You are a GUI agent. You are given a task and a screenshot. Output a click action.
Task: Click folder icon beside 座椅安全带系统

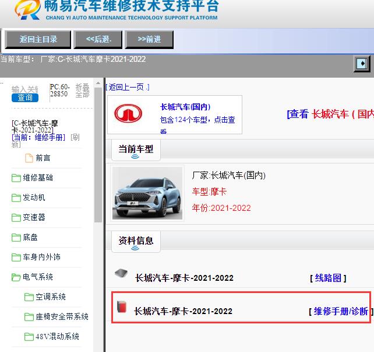[29, 316]
